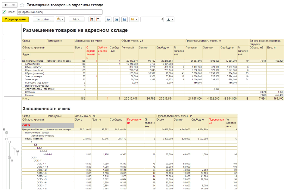Click the expand all groups icon
Image resolution: width=303 pixels, height=190 pixels.
(92, 19)
